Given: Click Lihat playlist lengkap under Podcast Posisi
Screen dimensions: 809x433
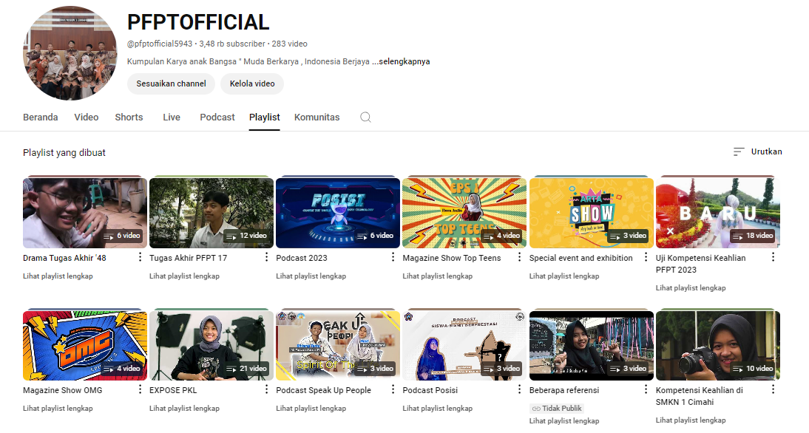Looking at the screenshot, I should point(438,409).
